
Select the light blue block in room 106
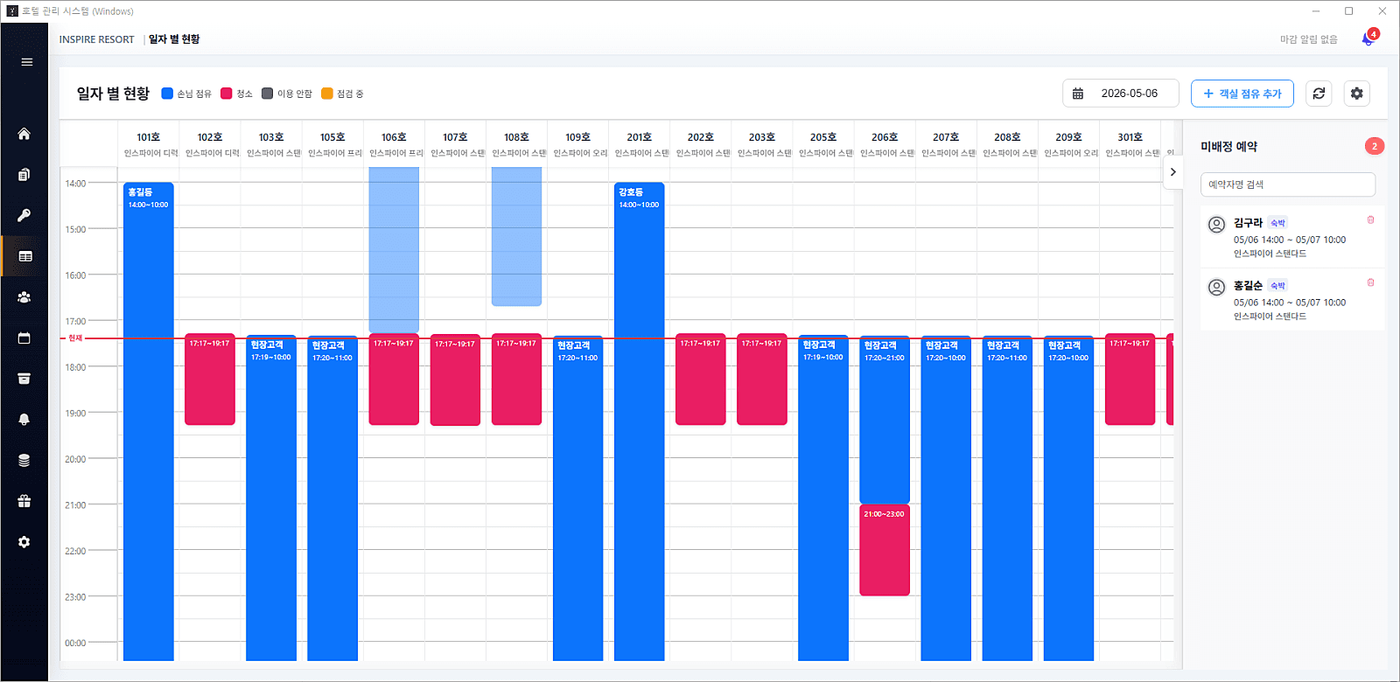[394, 250]
